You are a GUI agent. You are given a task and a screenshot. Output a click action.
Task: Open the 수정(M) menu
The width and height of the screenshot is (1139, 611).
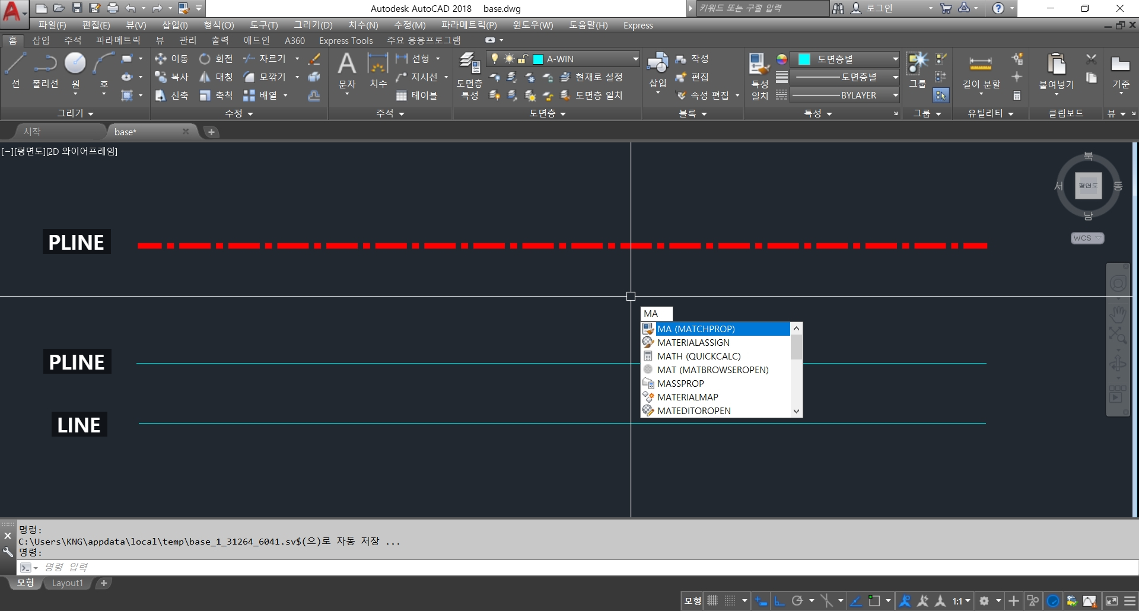[410, 25]
